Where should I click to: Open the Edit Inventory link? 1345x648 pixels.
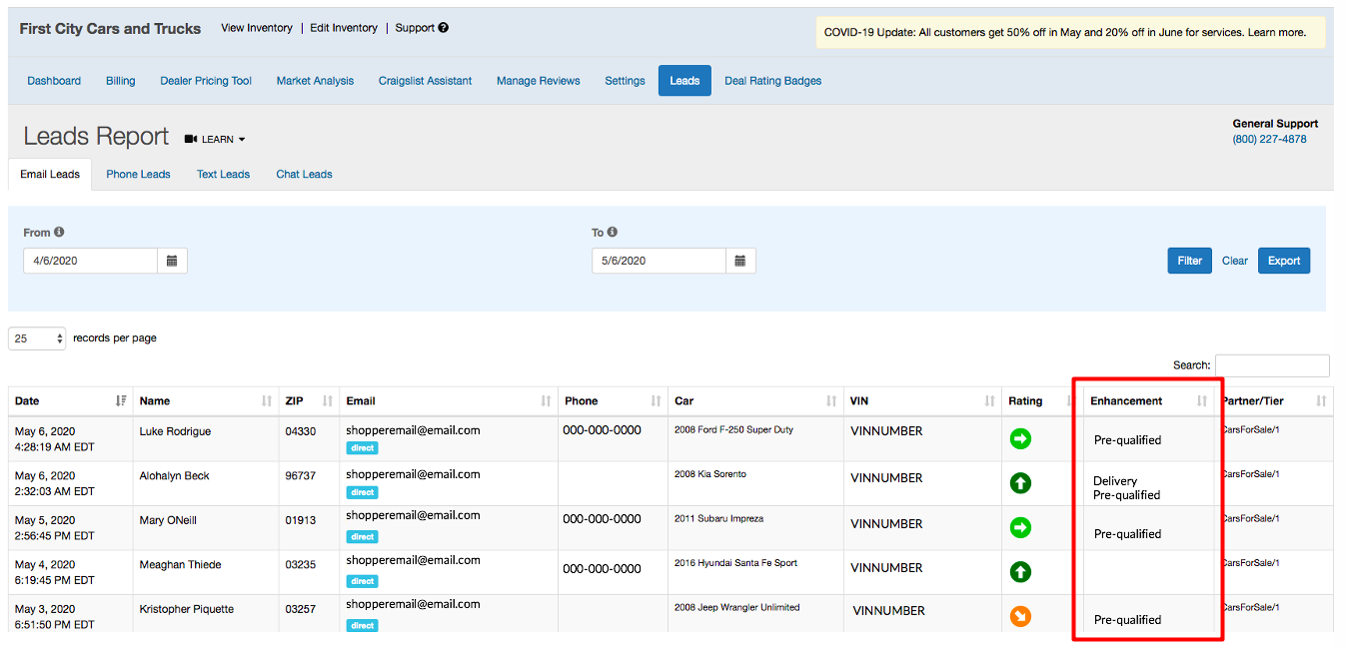[x=344, y=28]
